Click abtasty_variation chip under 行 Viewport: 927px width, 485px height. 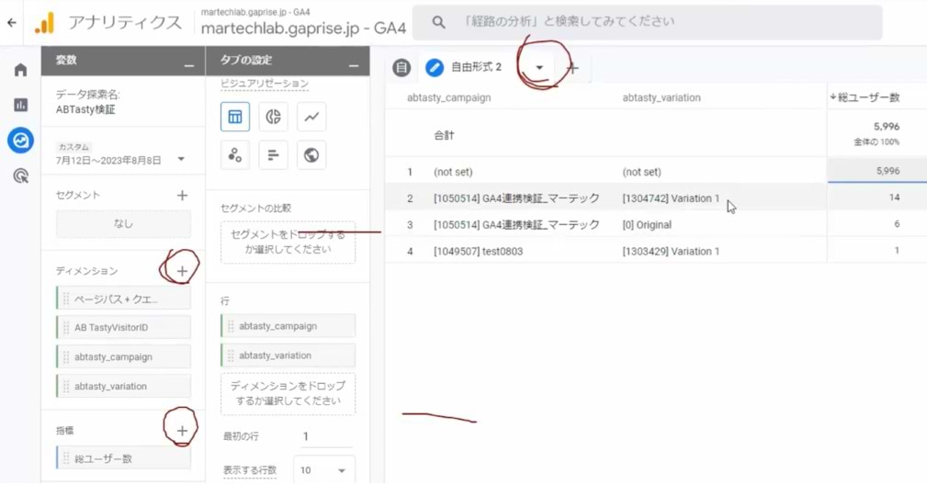coord(288,355)
